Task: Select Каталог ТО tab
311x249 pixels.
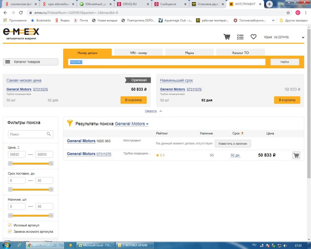Action: click(240, 53)
